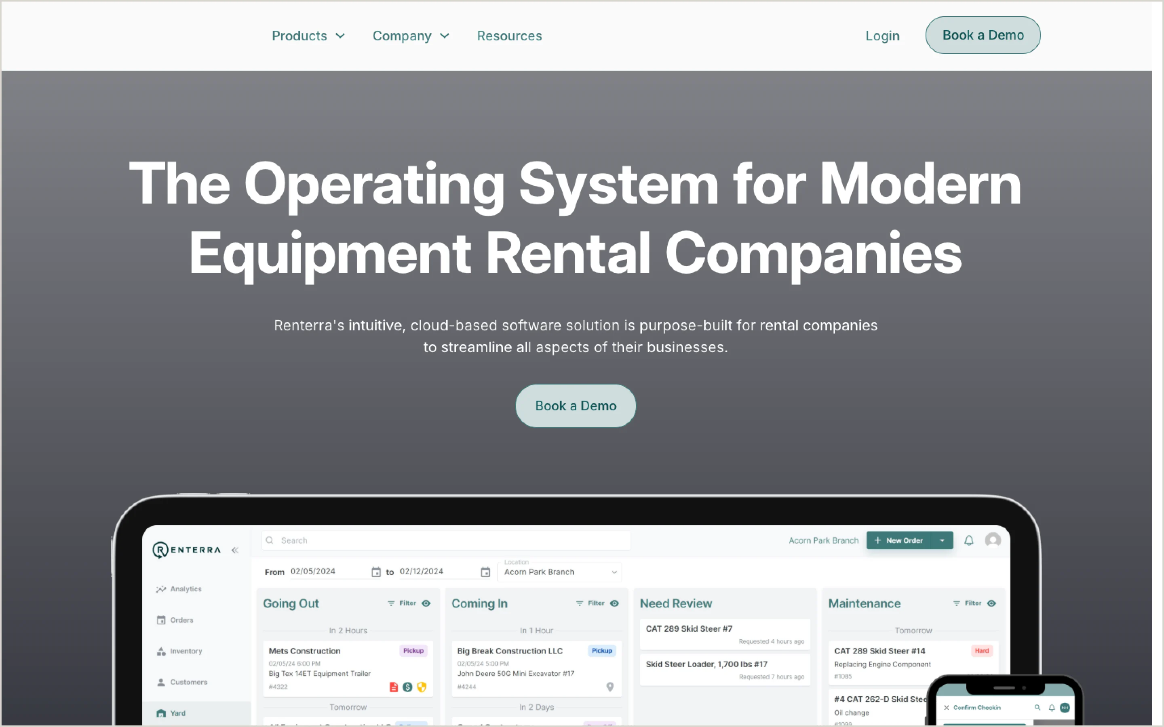Viewport: 1164px width, 727px height.
Task: Click Book a Demo in header
Action: (x=983, y=35)
